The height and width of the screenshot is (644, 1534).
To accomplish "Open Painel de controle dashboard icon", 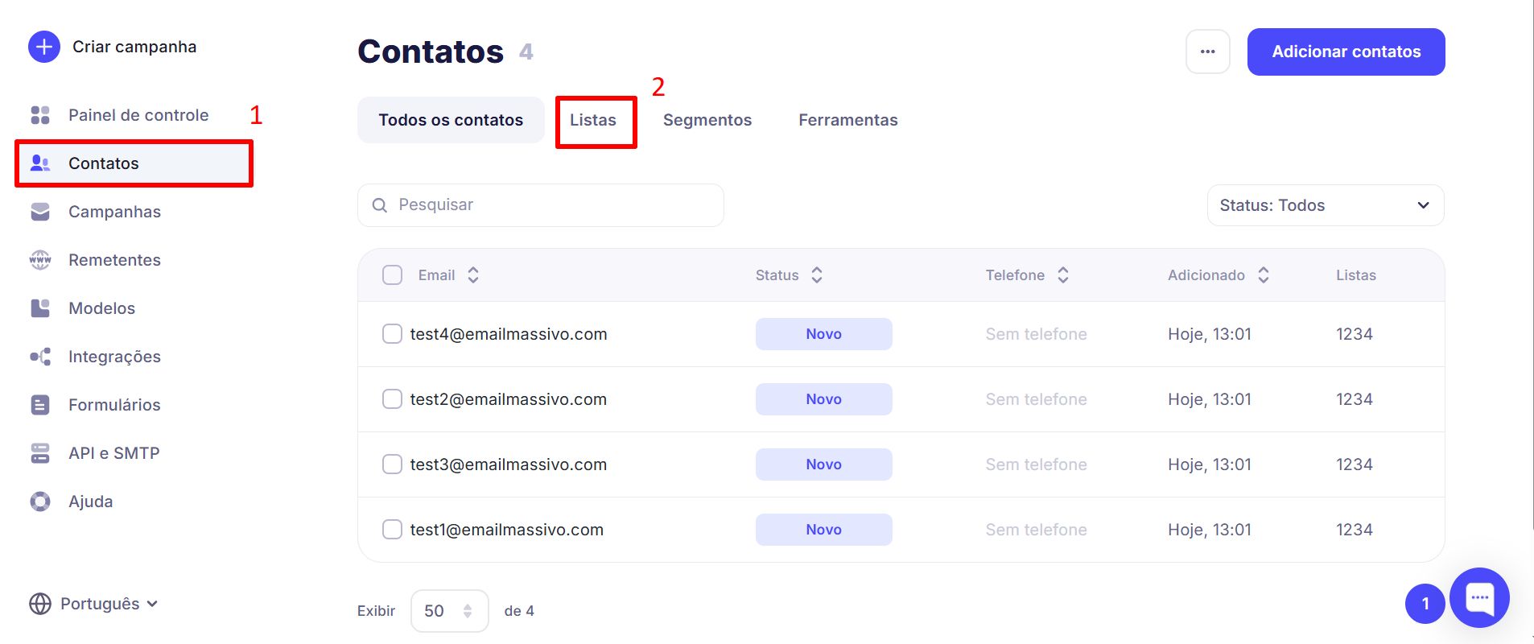I will pos(40,115).
